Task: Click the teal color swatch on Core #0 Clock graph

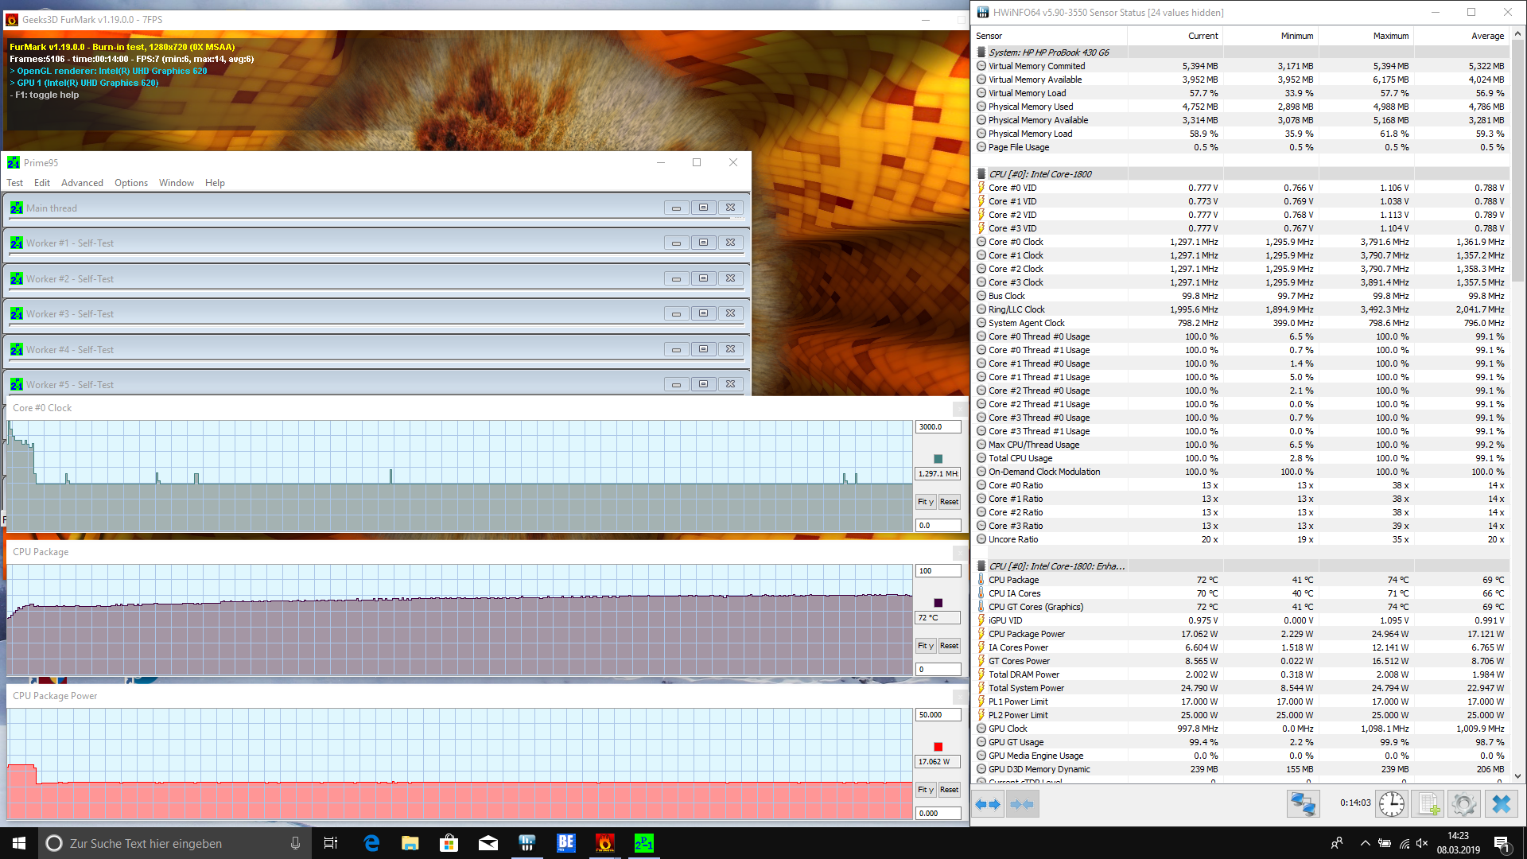Action: [938, 459]
